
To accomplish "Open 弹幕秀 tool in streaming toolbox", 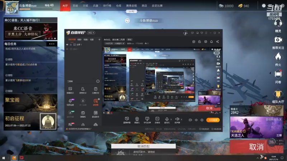I will tap(83, 114).
